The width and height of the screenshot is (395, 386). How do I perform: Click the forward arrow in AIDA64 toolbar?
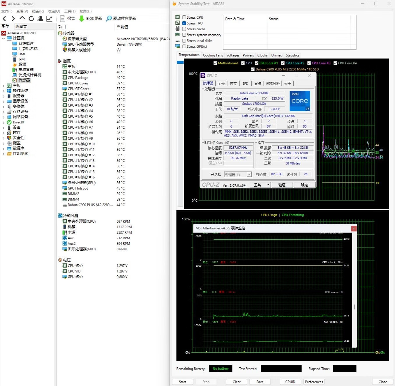coord(13,19)
